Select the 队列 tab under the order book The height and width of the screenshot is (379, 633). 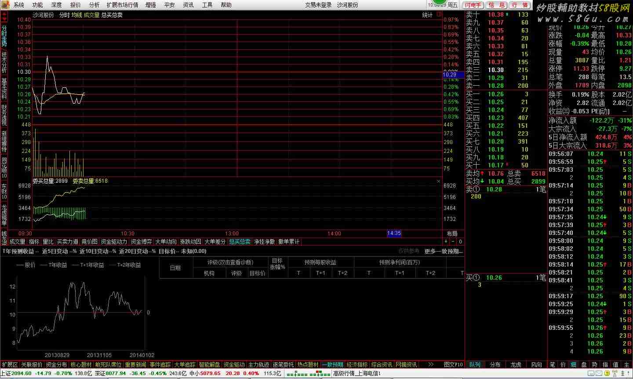tap(475, 365)
